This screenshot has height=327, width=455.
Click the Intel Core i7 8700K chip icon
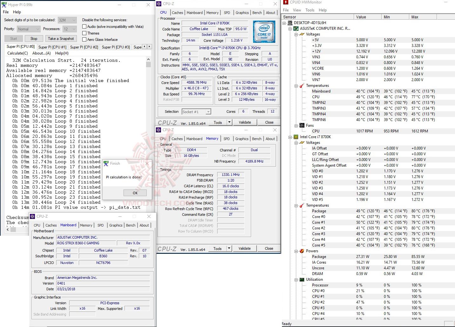(296, 137)
